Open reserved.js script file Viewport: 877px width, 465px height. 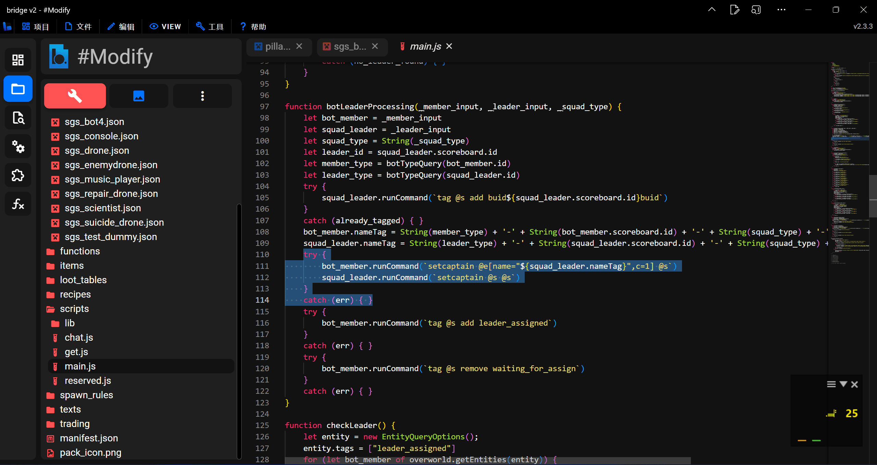coord(141,381)
